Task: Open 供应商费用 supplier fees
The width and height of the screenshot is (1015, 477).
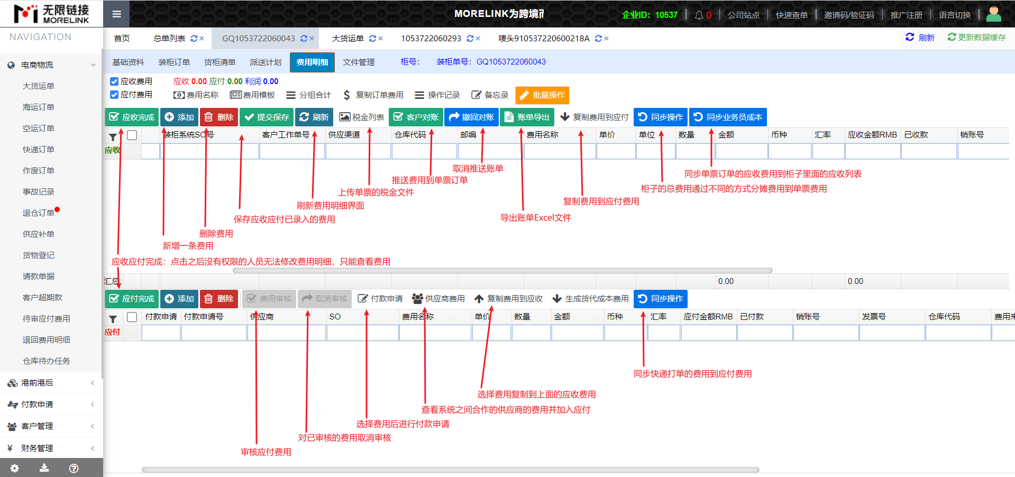Action: (x=438, y=299)
